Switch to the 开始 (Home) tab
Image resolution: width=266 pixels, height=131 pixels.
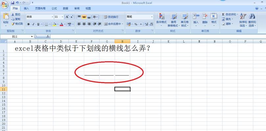[x=15, y=9]
